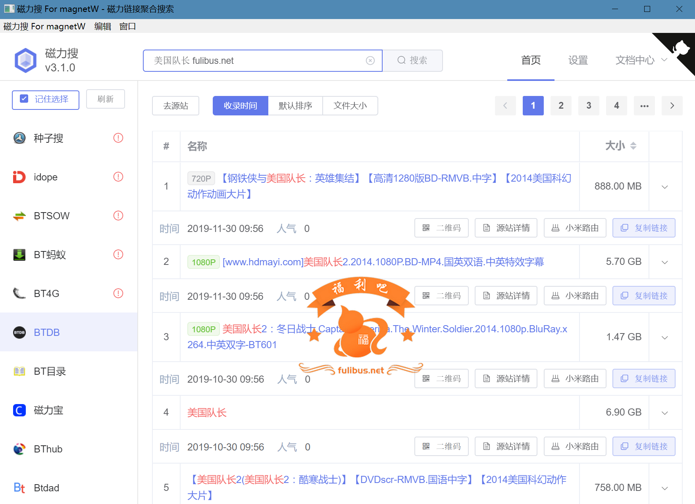The width and height of the screenshot is (695, 504).
Task: Switch to the 设置 tab
Action: (578, 60)
